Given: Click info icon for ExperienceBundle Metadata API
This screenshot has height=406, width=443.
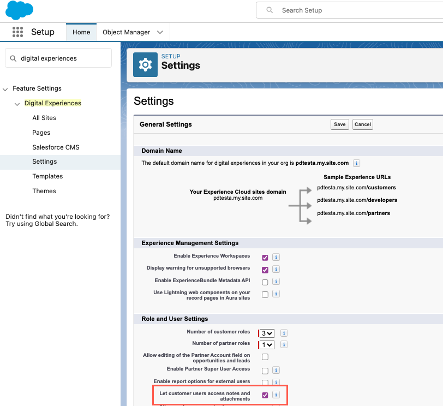Looking at the screenshot, I should coord(276,282).
